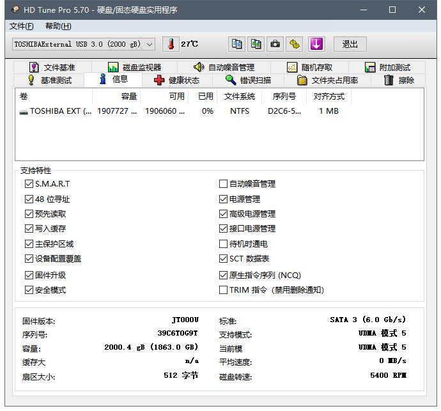Viewport: 441px width, 411px height.
Task: Click the thermometer temperature icon
Action: click(171, 44)
